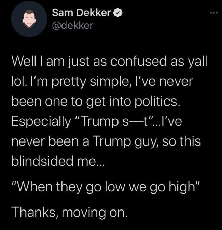Open the Sam Dekker display name link
Image resolution: width=222 pixels, height=230 pixels.
coord(82,14)
